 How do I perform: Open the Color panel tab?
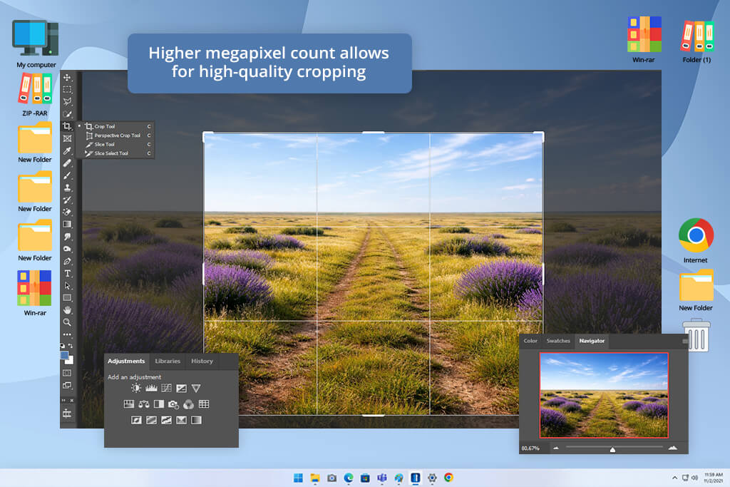530,341
